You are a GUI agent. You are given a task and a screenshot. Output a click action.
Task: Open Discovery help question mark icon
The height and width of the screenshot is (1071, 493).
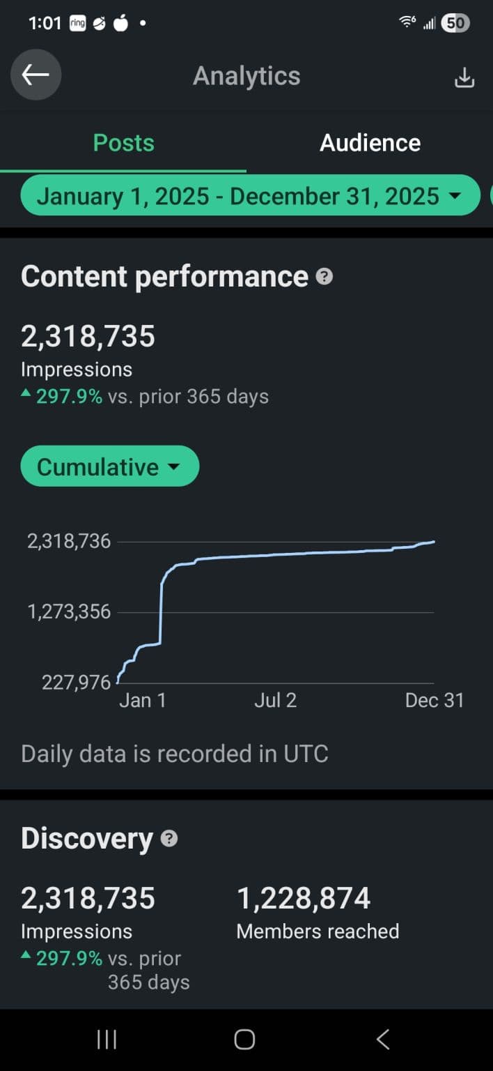pyautogui.click(x=169, y=839)
